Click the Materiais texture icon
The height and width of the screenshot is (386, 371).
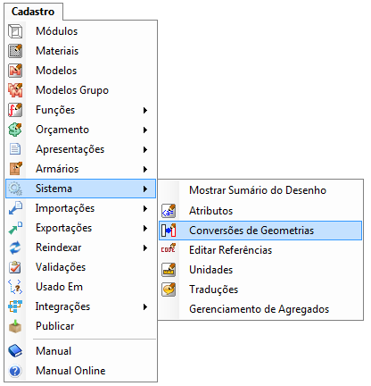[x=15, y=51]
